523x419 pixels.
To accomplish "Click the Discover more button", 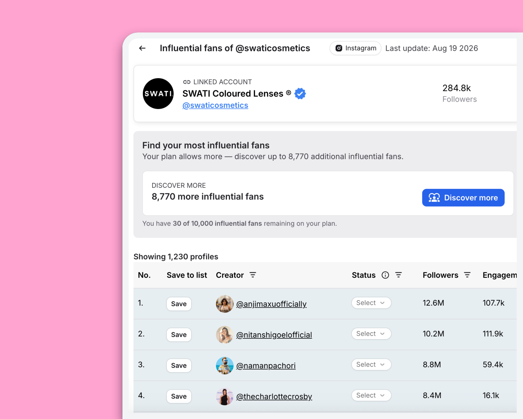I will (463, 198).
